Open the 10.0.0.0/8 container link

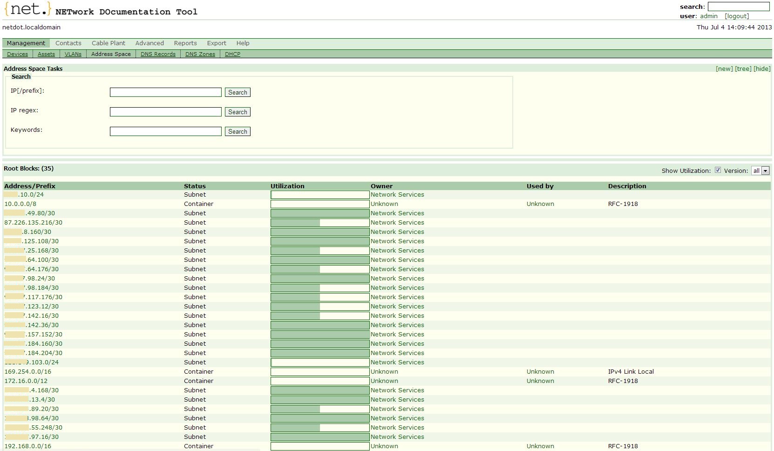[21, 204]
